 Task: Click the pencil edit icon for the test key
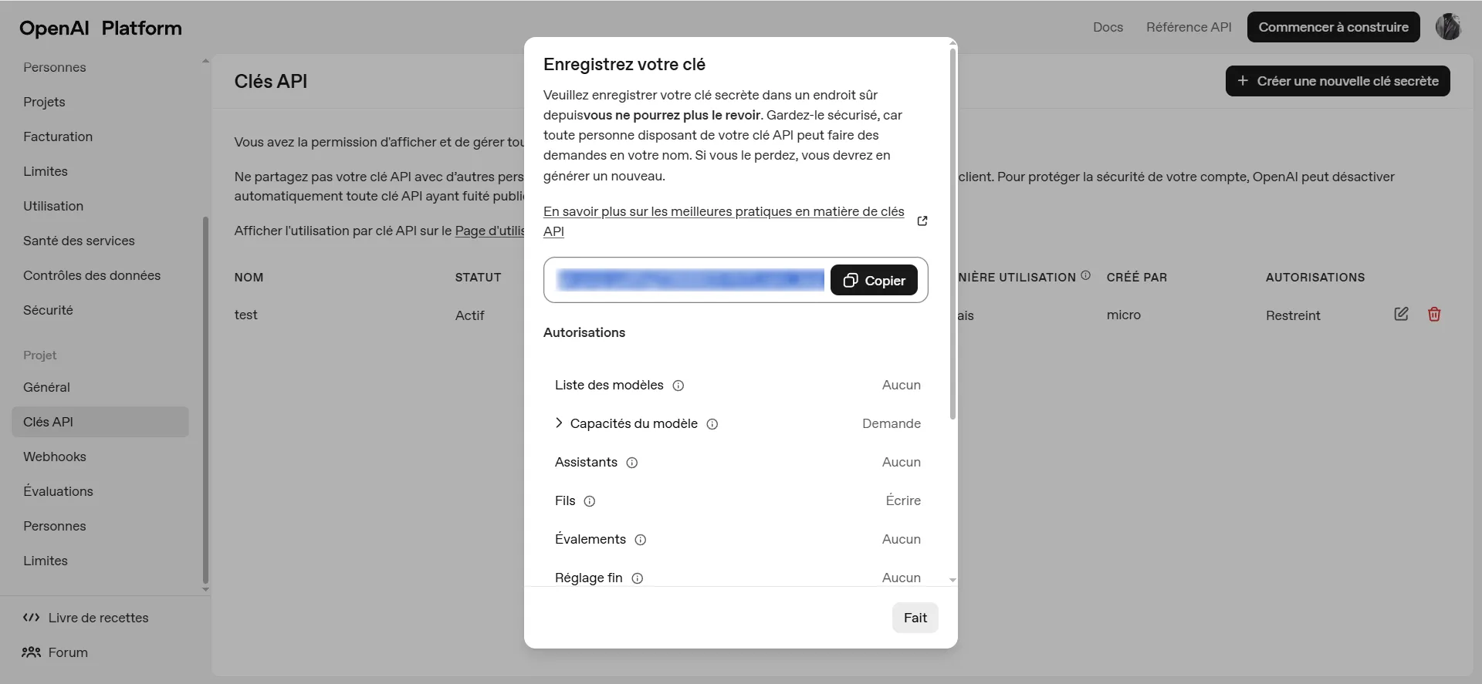[1402, 314]
